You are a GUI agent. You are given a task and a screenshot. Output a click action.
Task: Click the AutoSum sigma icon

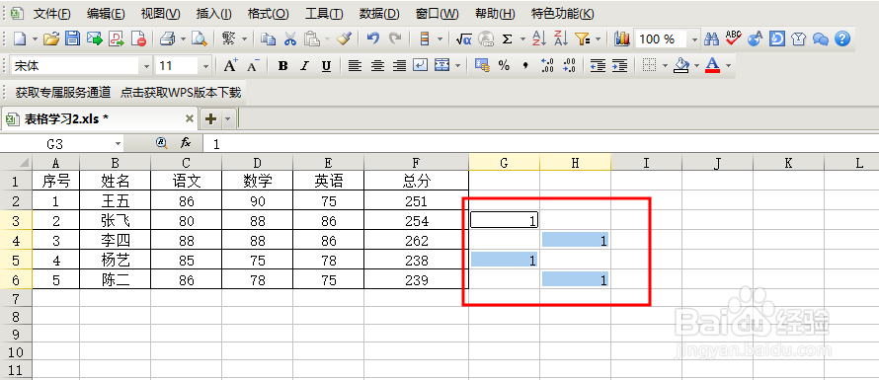pos(507,38)
